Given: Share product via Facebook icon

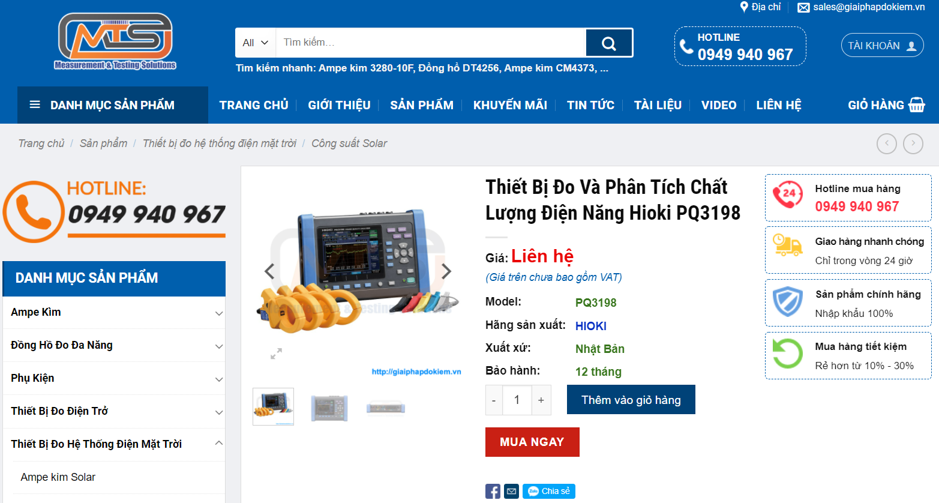Looking at the screenshot, I should pyautogui.click(x=493, y=492).
